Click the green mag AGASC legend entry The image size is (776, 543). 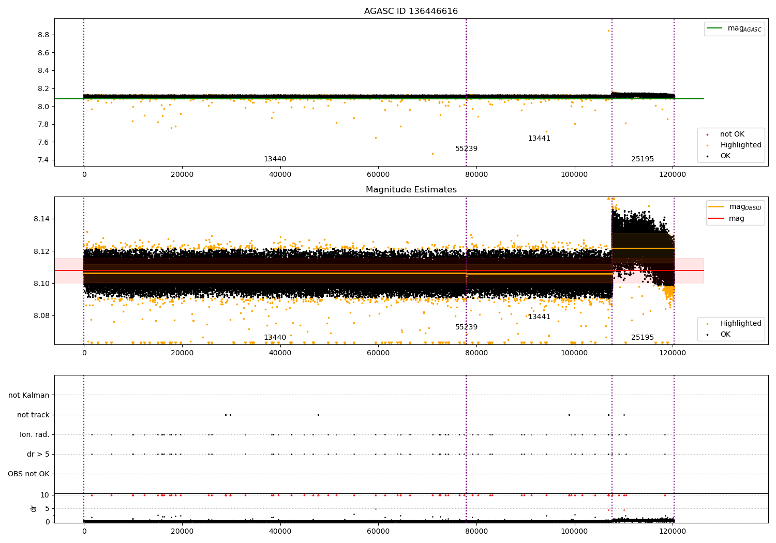point(735,28)
